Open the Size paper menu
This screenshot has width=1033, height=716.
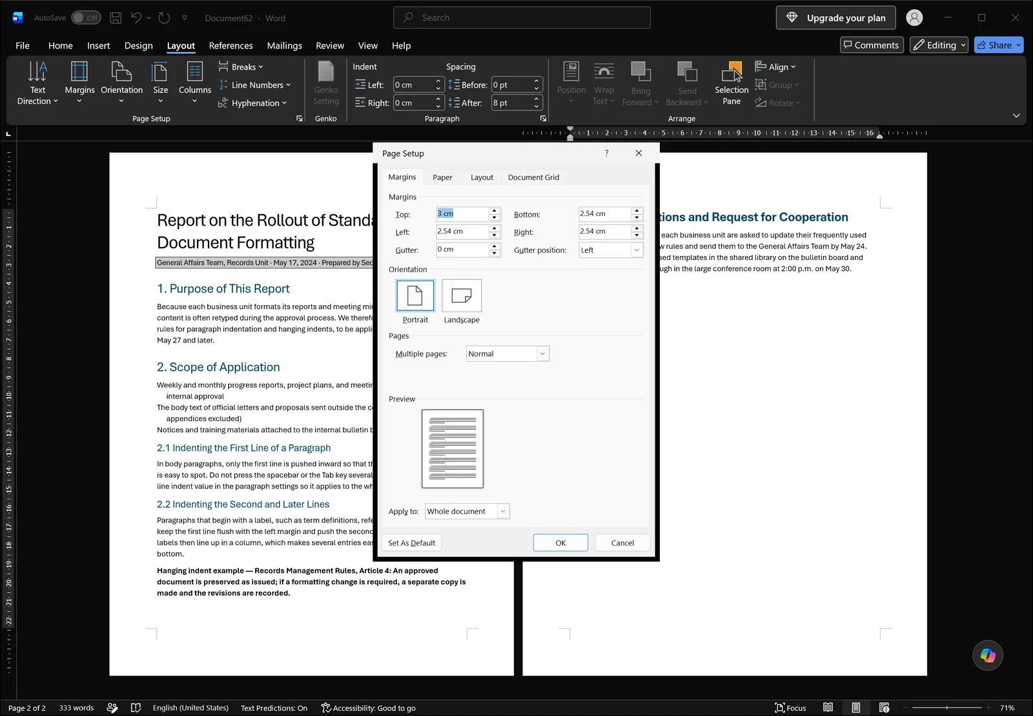coord(160,83)
